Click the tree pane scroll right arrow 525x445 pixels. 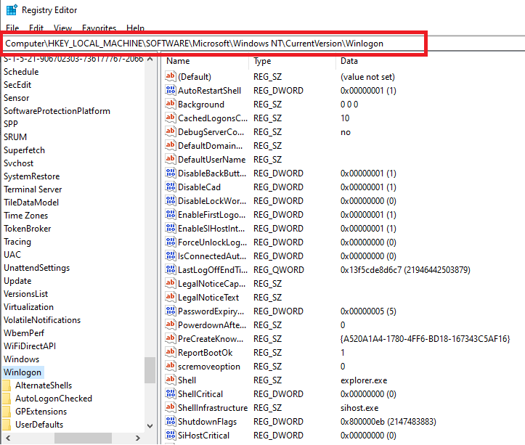(138, 438)
